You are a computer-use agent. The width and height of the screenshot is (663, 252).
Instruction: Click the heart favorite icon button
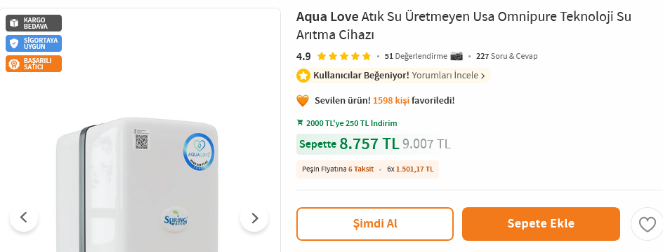(x=647, y=224)
